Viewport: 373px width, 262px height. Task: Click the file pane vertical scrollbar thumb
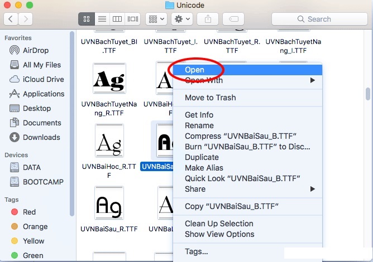tap(368, 94)
